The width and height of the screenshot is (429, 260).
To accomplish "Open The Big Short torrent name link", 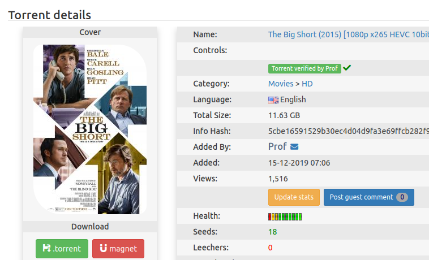I will [349, 34].
